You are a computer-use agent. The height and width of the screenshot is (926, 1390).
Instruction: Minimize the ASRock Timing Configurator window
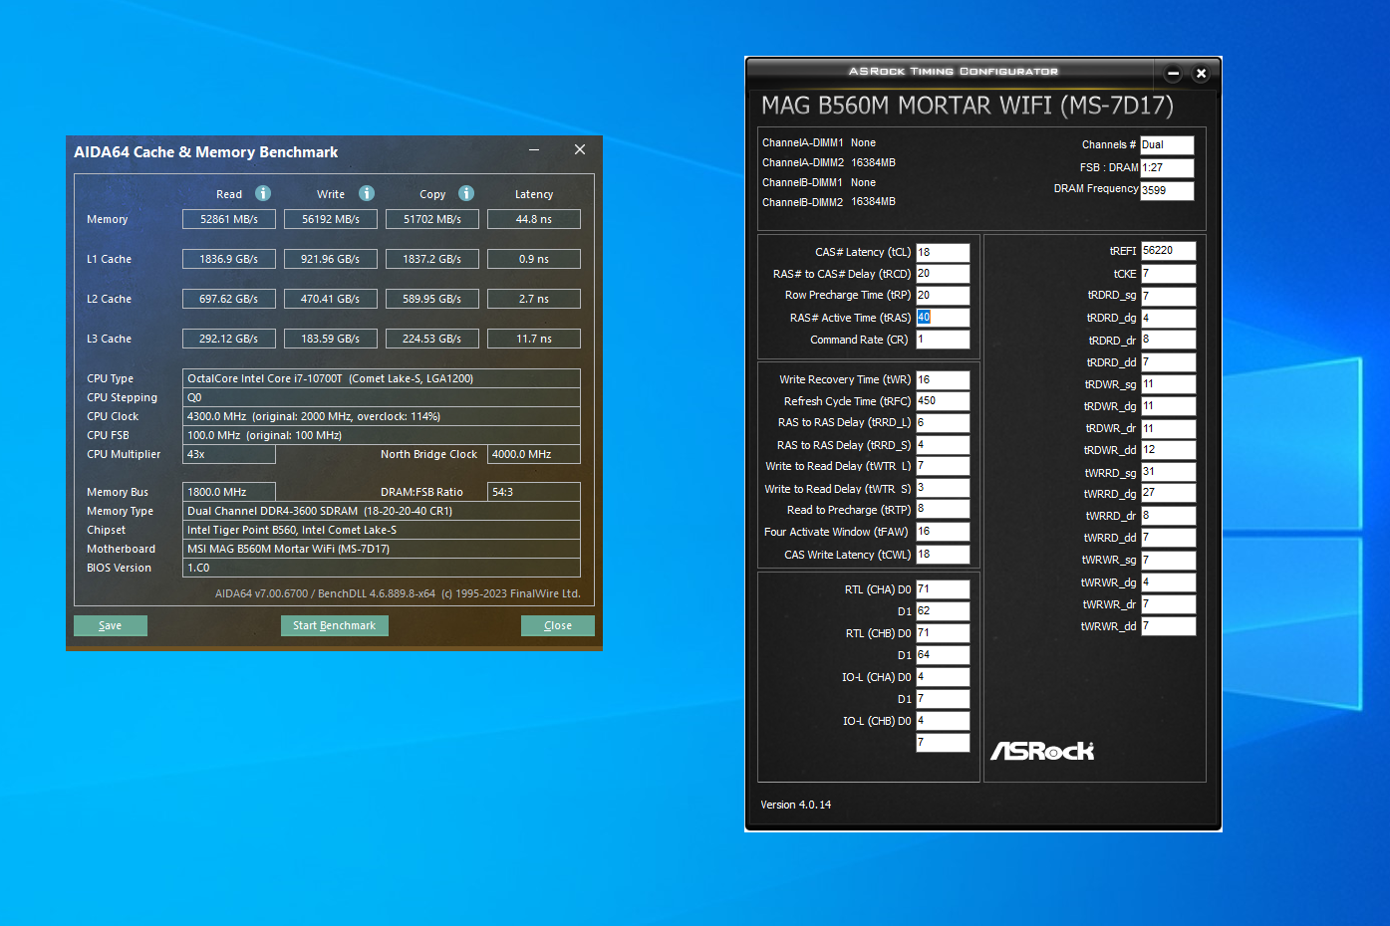coord(1173,73)
